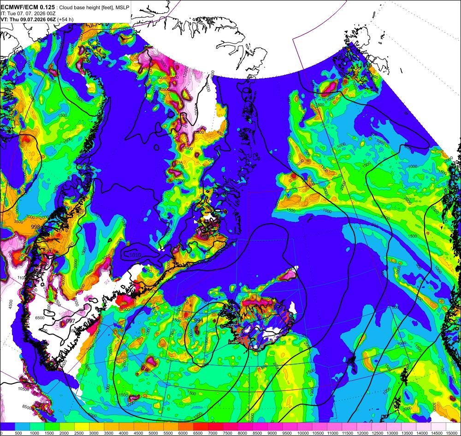
Task: Click the legend tick label 5500
Action: 168,433
